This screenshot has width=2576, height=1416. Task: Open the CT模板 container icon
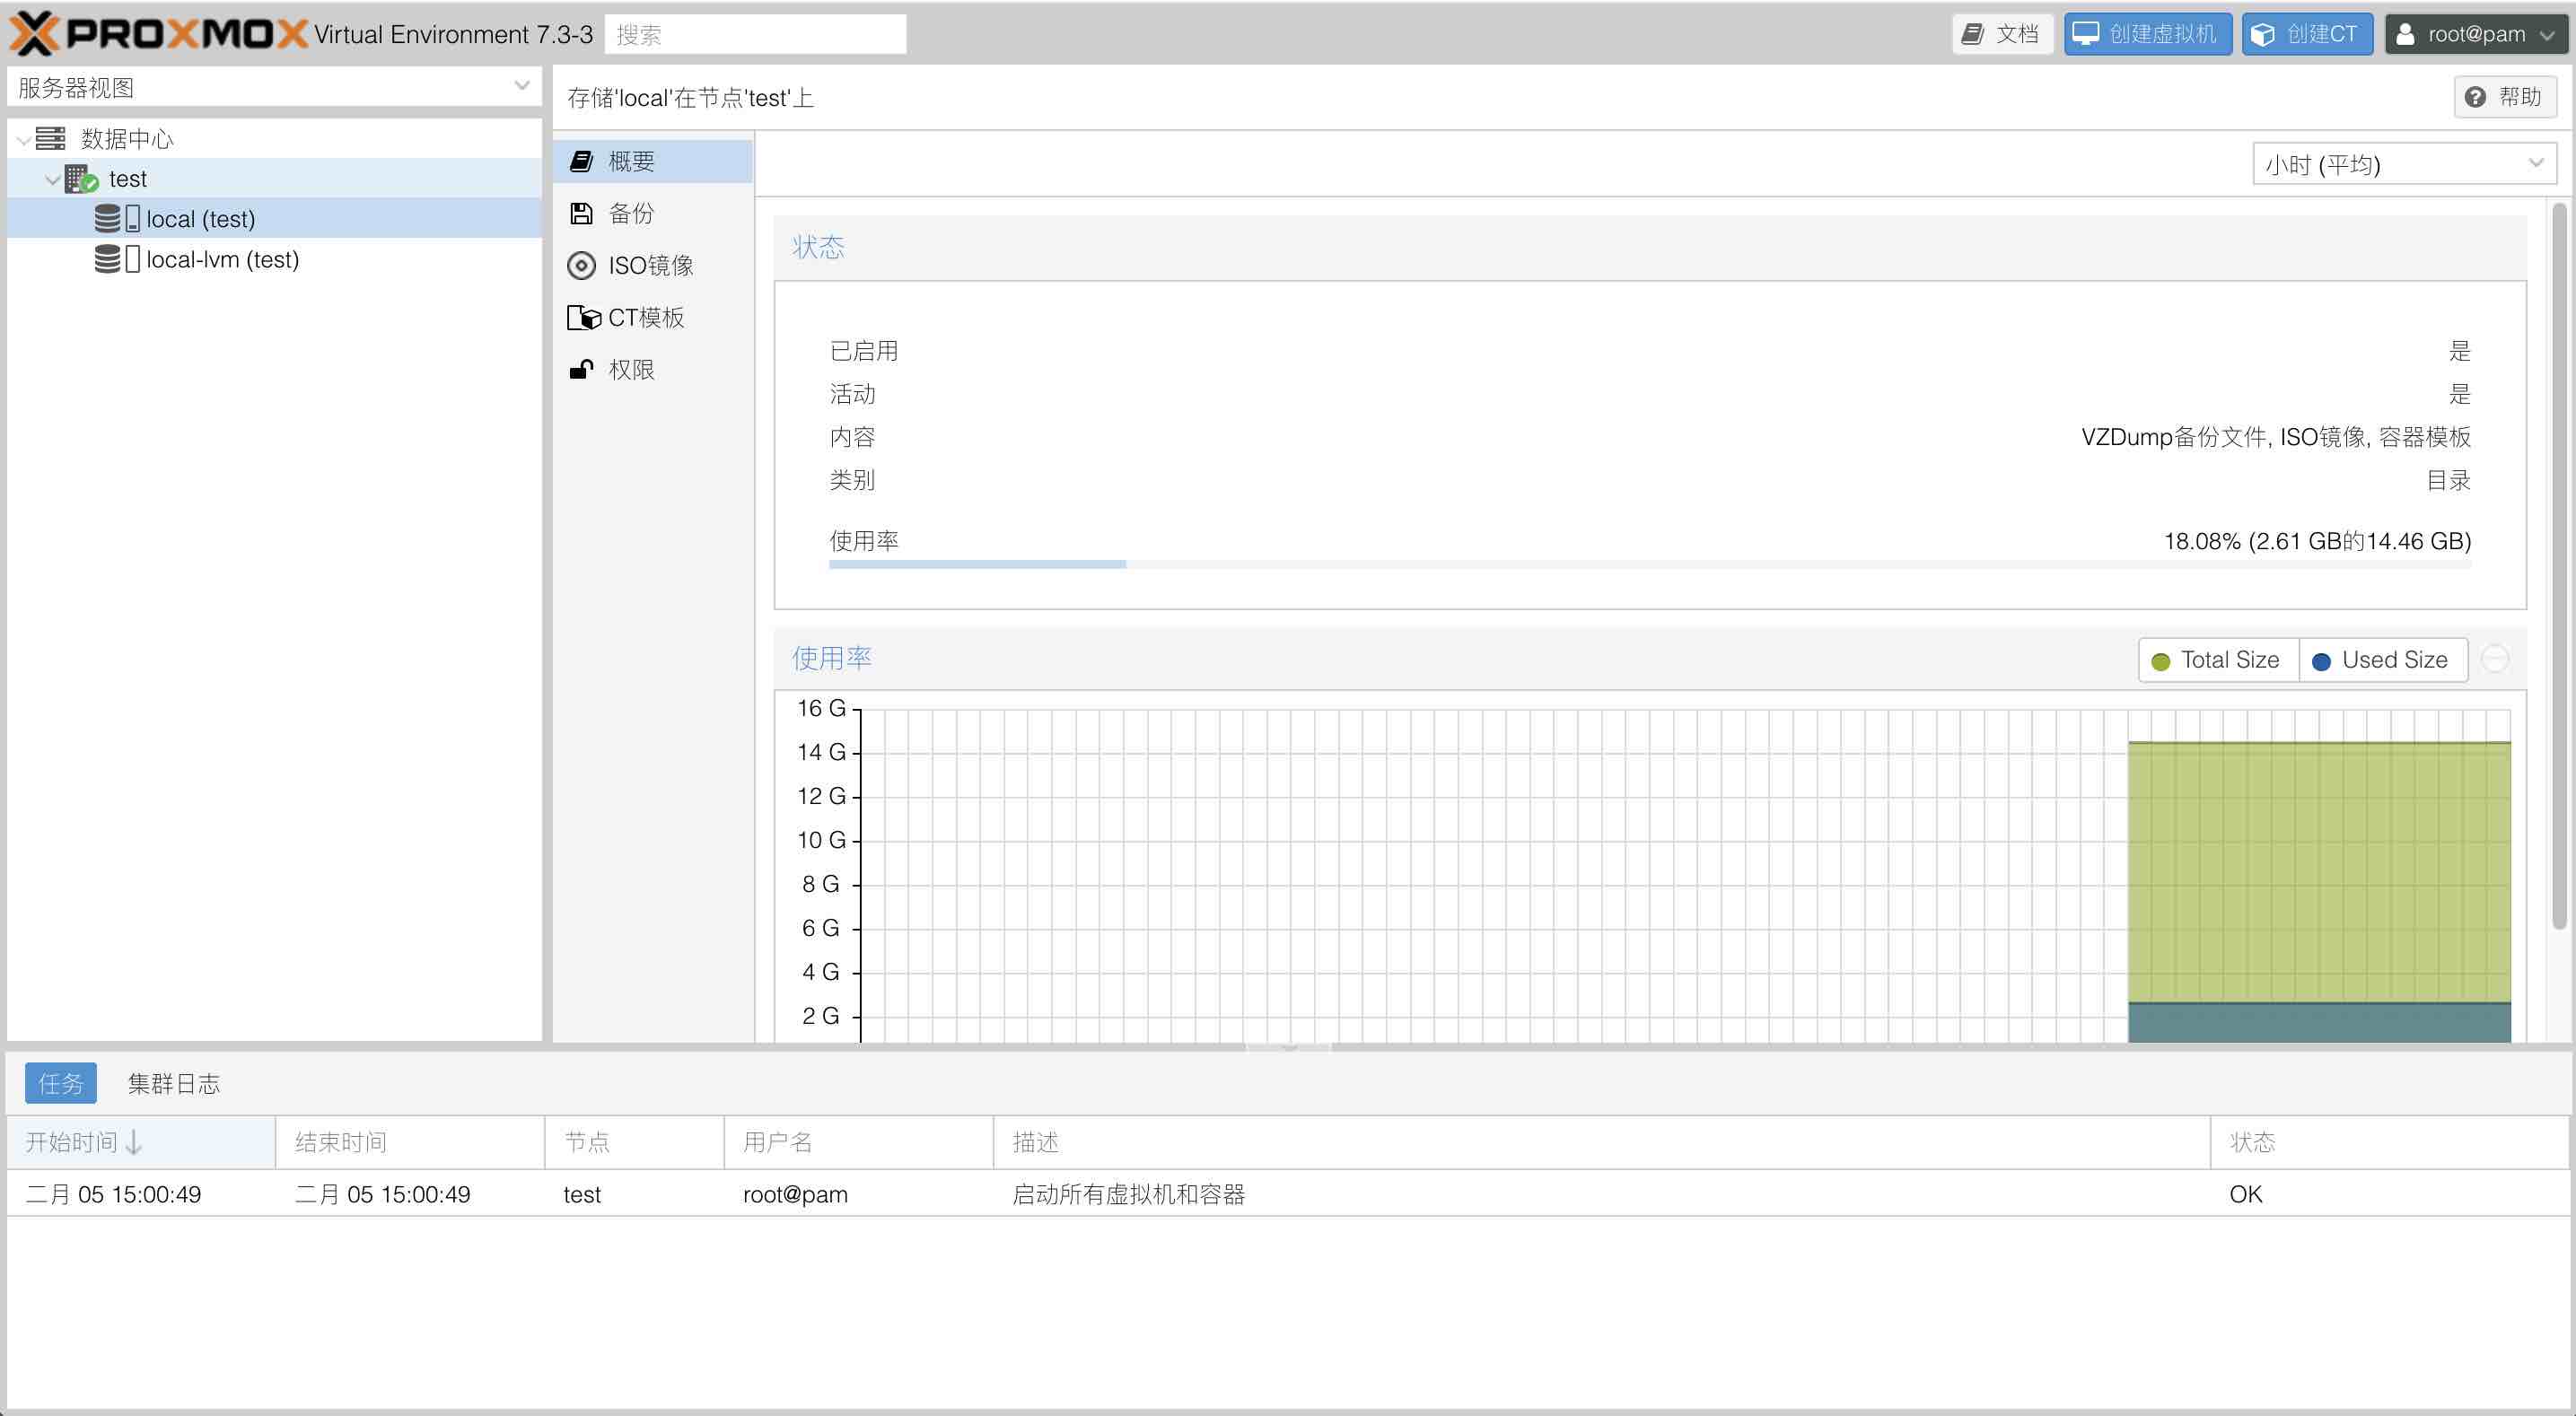pyautogui.click(x=583, y=318)
